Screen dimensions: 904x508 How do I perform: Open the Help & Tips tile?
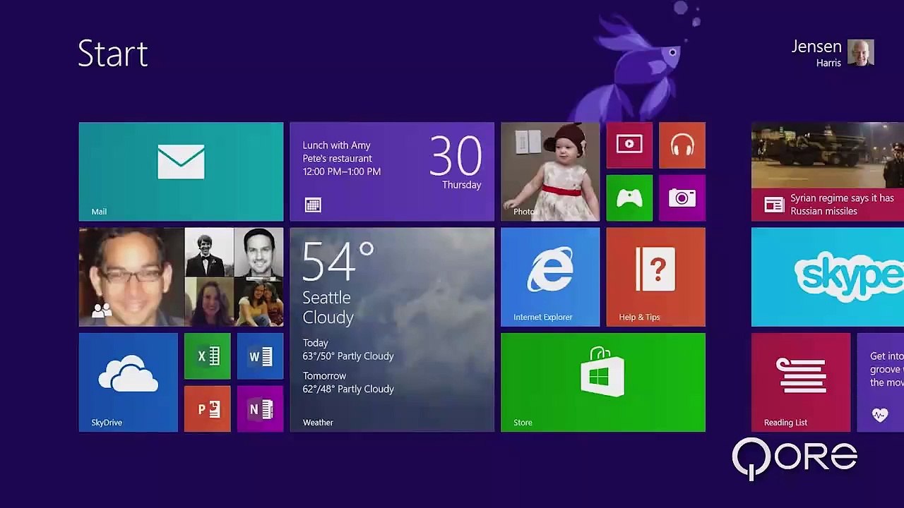pos(655,277)
